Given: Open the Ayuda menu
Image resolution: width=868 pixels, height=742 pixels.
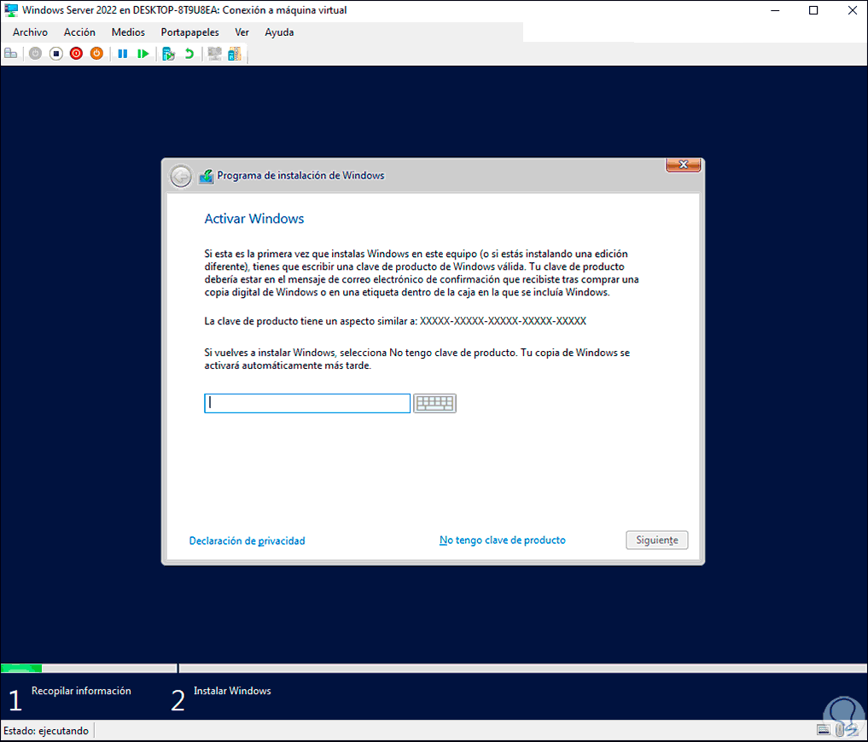Looking at the screenshot, I should pyautogui.click(x=279, y=32).
